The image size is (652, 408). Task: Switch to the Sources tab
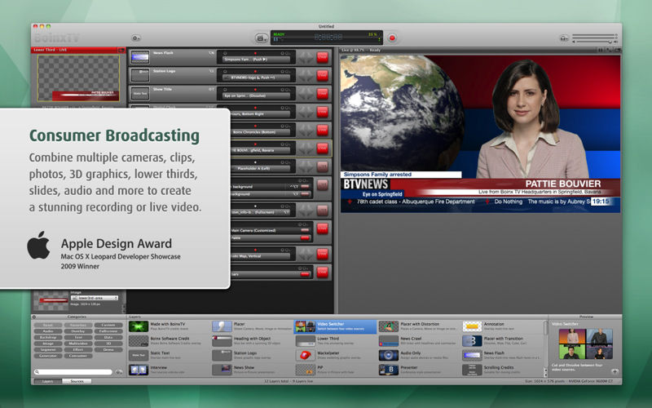[77, 381]
